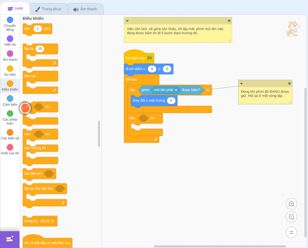Click the workspace vertical scrollbar
308x248 pixels.
coord(305,162)
